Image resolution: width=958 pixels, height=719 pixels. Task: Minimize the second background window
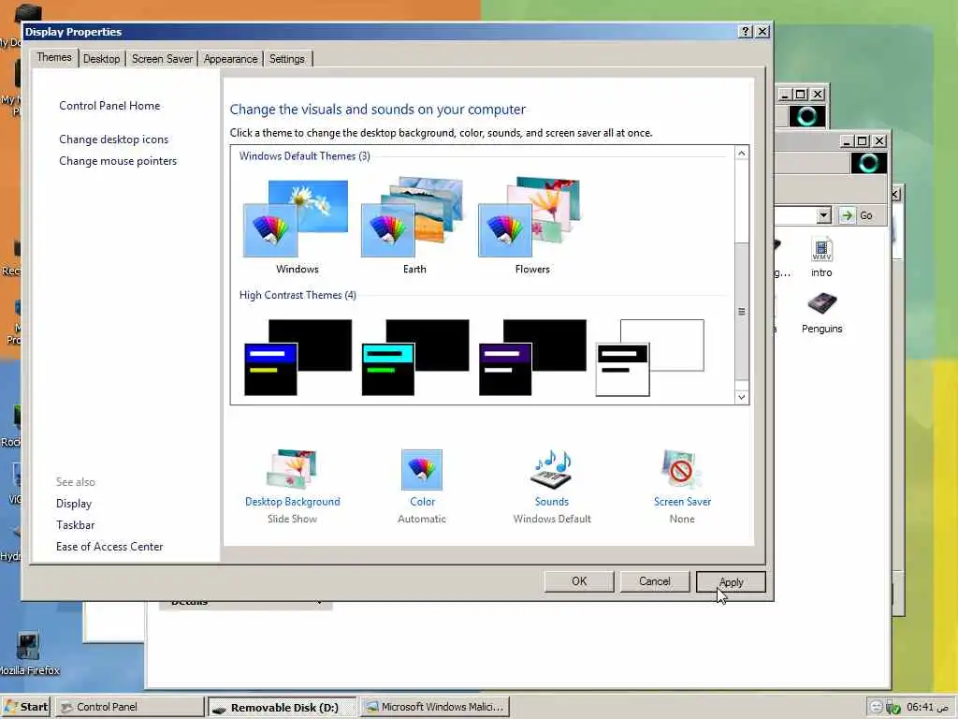pyautogui.click(x=846, y=141)
